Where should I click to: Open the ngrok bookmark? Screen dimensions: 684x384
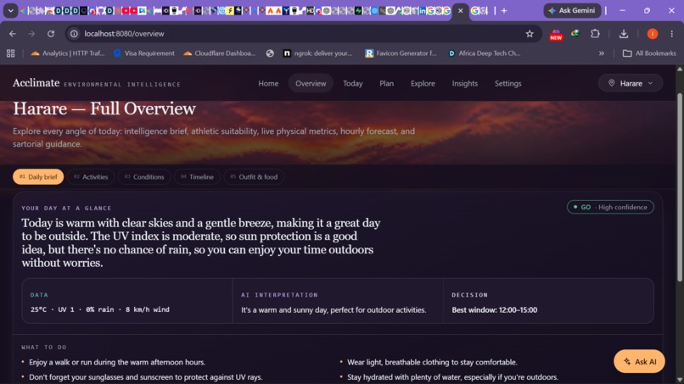317,53
